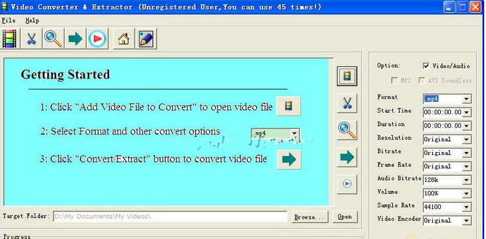
Task: Click the side panel green arrow Convert button
Action: (x=347, y=158)
